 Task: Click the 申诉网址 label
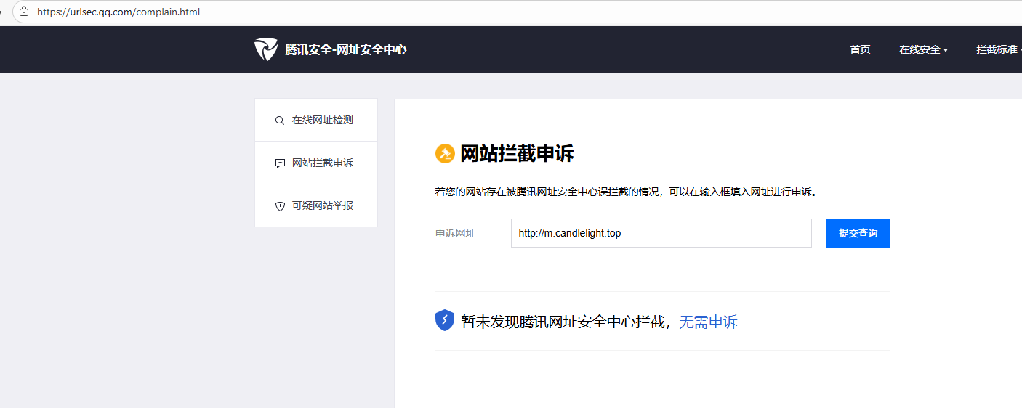pos(456,233)
